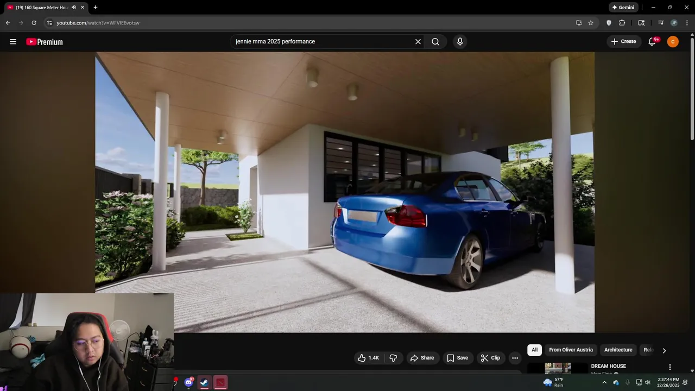Click the address bar URL
The image size is (695, 391).
pyautogui.click(x=98, y=23)
